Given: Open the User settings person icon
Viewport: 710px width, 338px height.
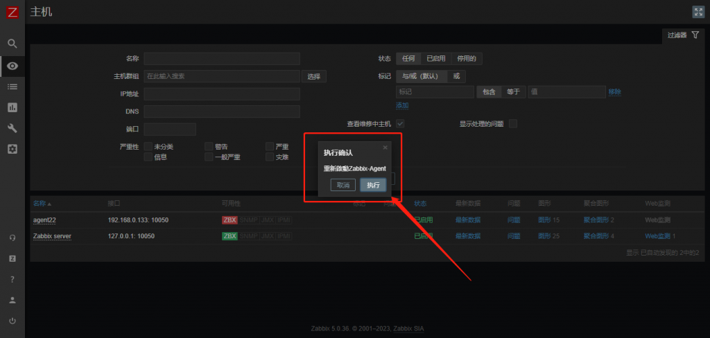Looking at the screenshot, I should pyautogui.click(x=12, y=300).
